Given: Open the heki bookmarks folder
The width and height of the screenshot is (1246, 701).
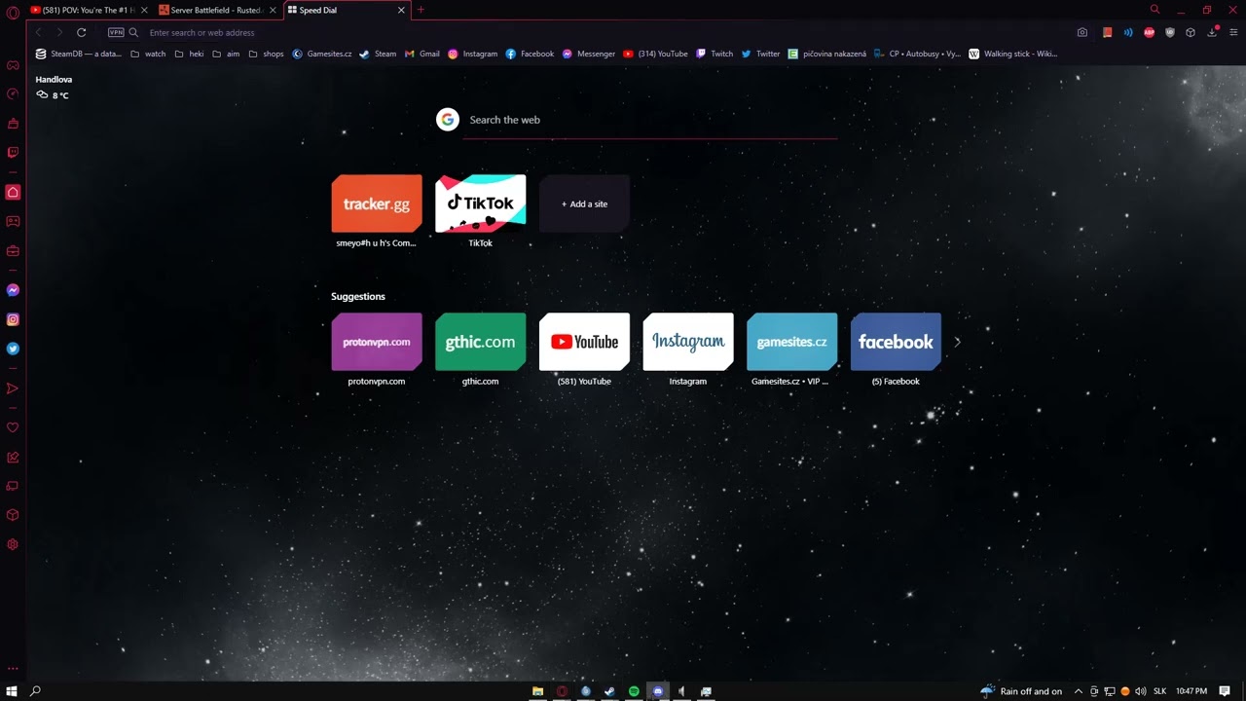Looking at the screenshot, I should 189,54.
